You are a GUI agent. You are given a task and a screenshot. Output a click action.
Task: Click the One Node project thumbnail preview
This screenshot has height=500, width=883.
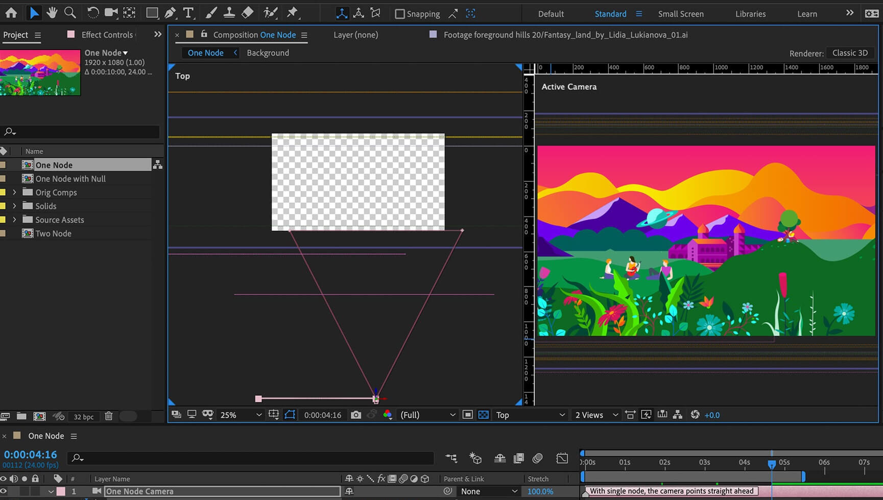coord(40,72)
